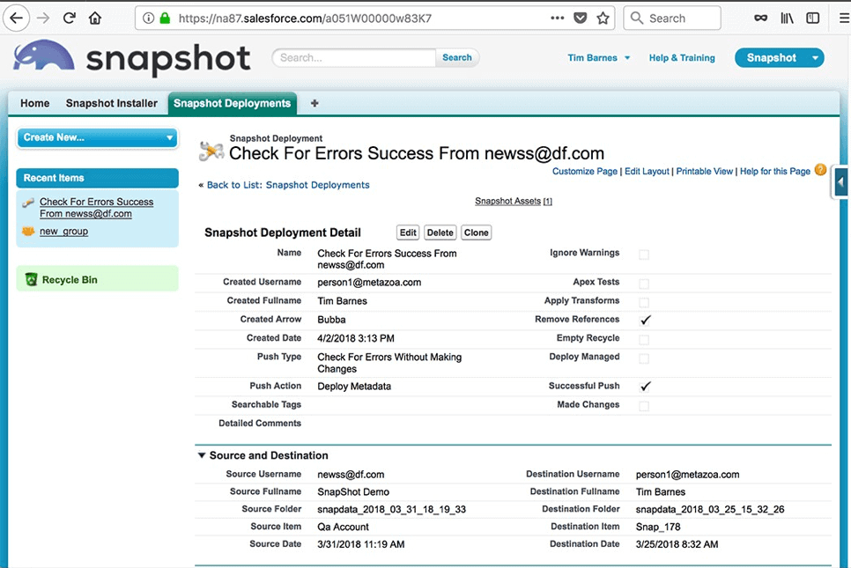The image size is (851, 568).
Task: Click the icon beside new_group recent item
Action: (x=28, y=231)
